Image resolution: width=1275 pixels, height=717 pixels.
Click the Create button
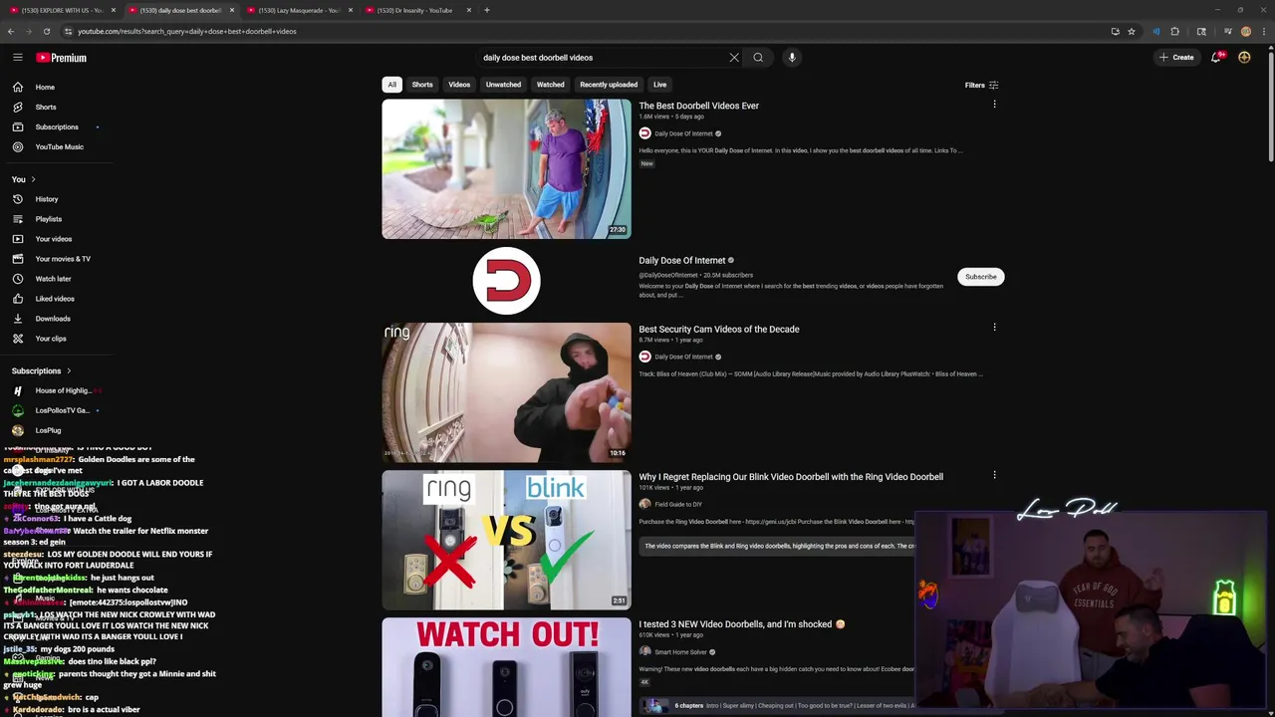click(x=1176, y=58)
